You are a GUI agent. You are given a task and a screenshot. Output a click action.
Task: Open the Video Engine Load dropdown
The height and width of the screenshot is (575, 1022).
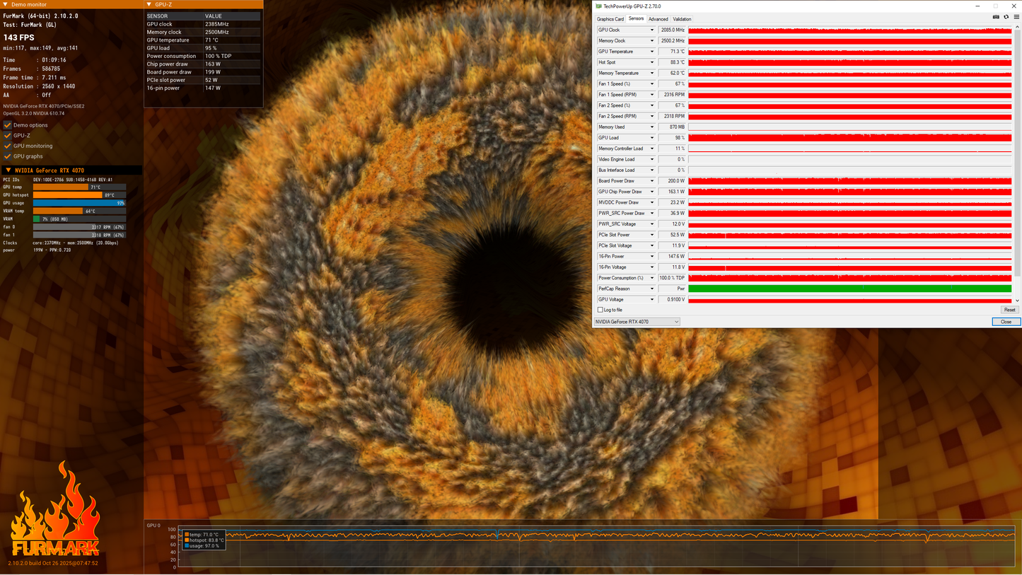coord(652,159)
